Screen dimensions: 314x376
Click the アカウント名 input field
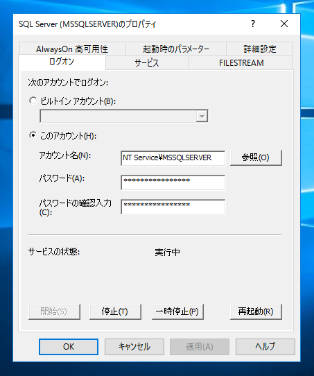pyautogui.click(x=173, y=158)
